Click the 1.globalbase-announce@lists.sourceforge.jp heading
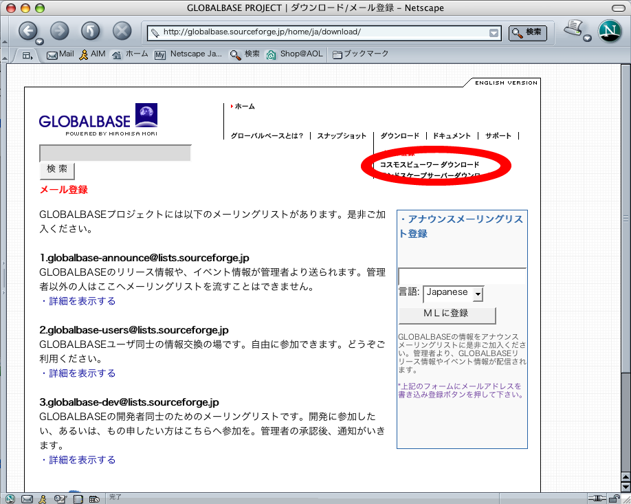Image resolution: width=631 pixels, height=504 pixels. click(144, 258)
